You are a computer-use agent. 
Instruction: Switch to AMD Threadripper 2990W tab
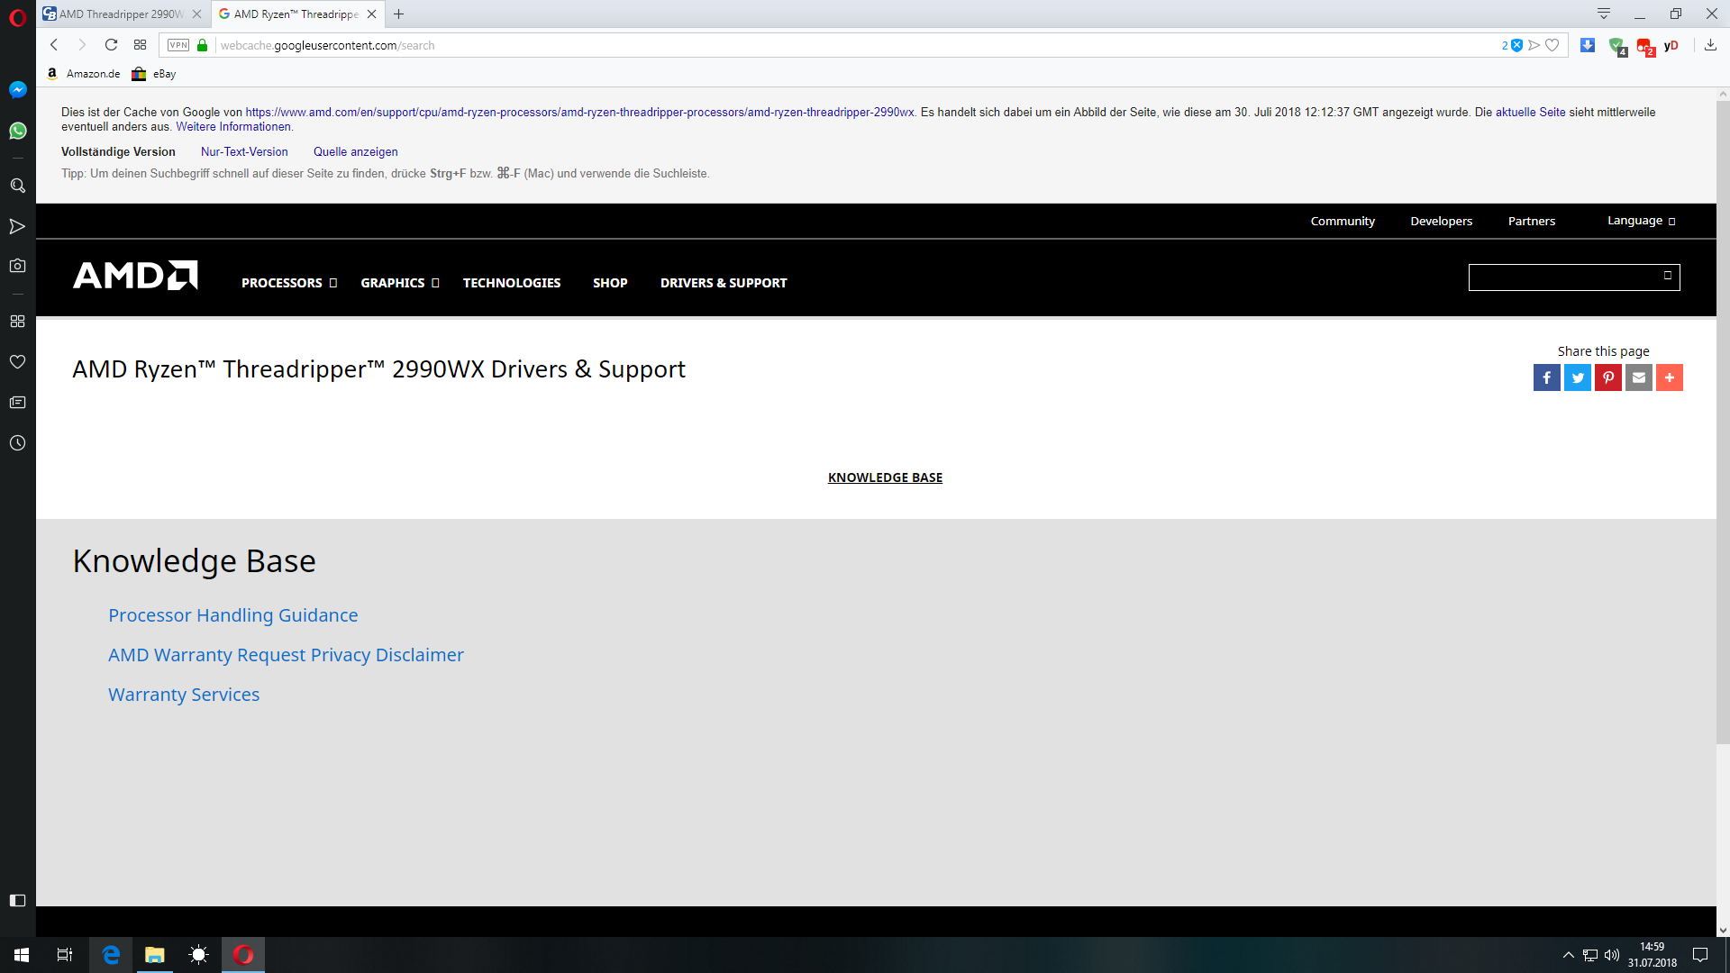pos(121,14)
